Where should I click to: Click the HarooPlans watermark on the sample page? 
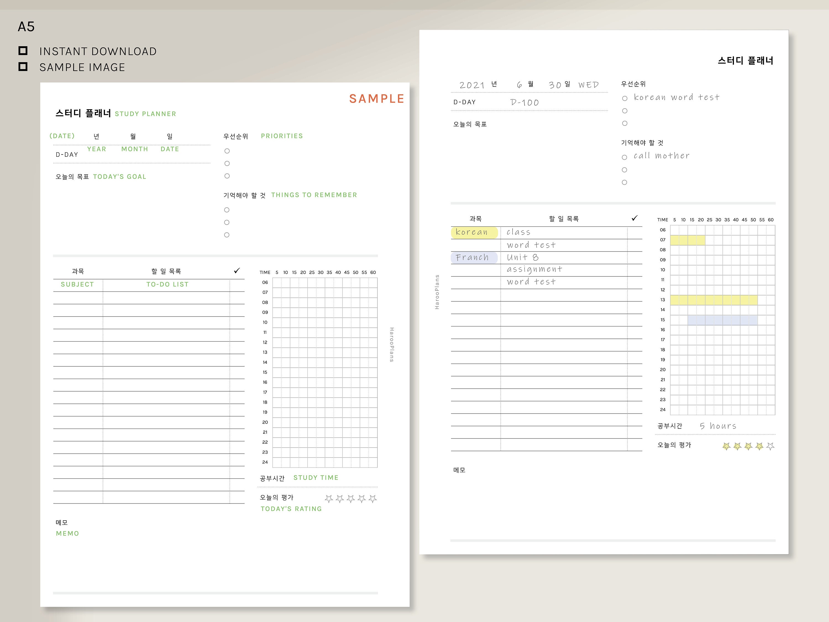391,345
